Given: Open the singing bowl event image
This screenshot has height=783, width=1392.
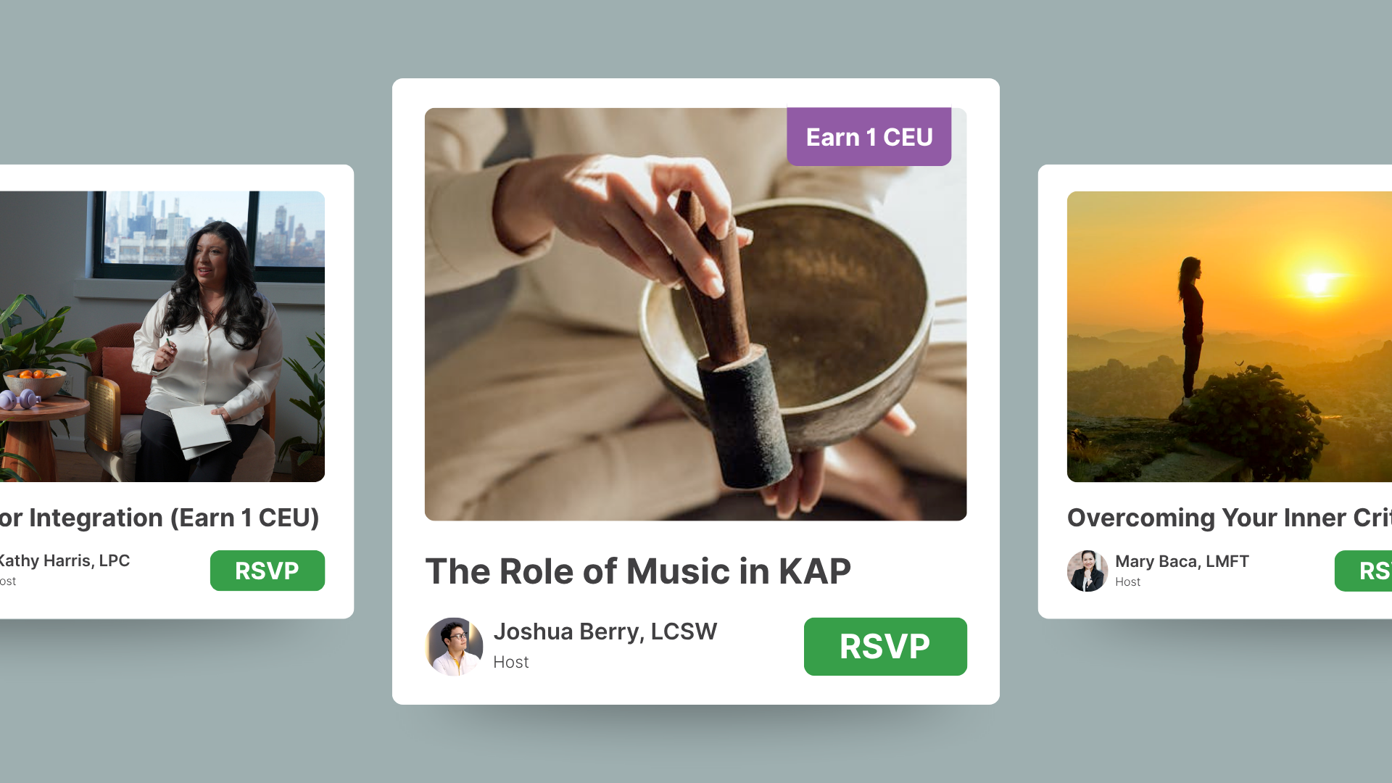Looking at the screenshot, I should tap(695, 314).
